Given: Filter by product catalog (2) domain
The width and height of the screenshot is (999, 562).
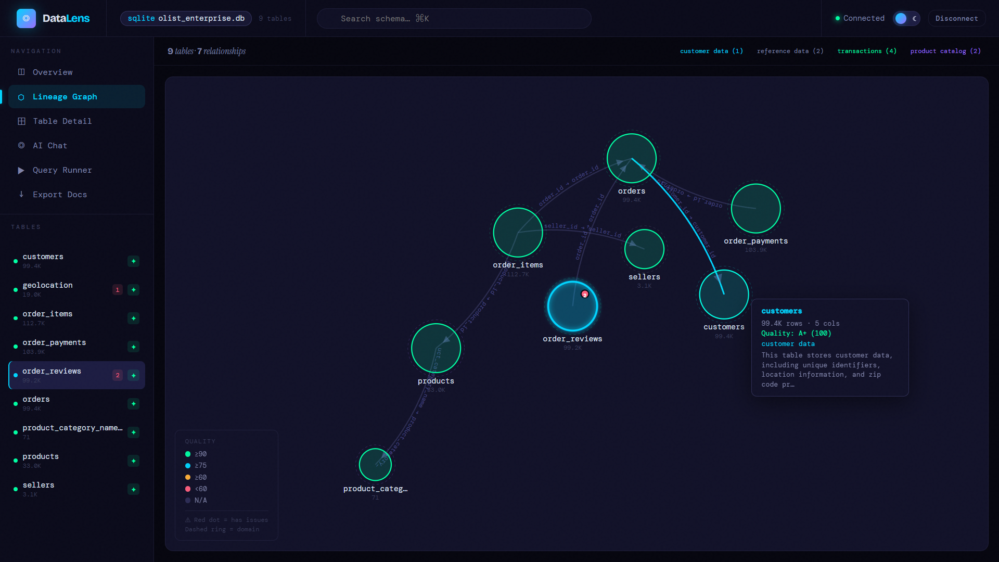Looking at the screenshot, I should [945, 51].
